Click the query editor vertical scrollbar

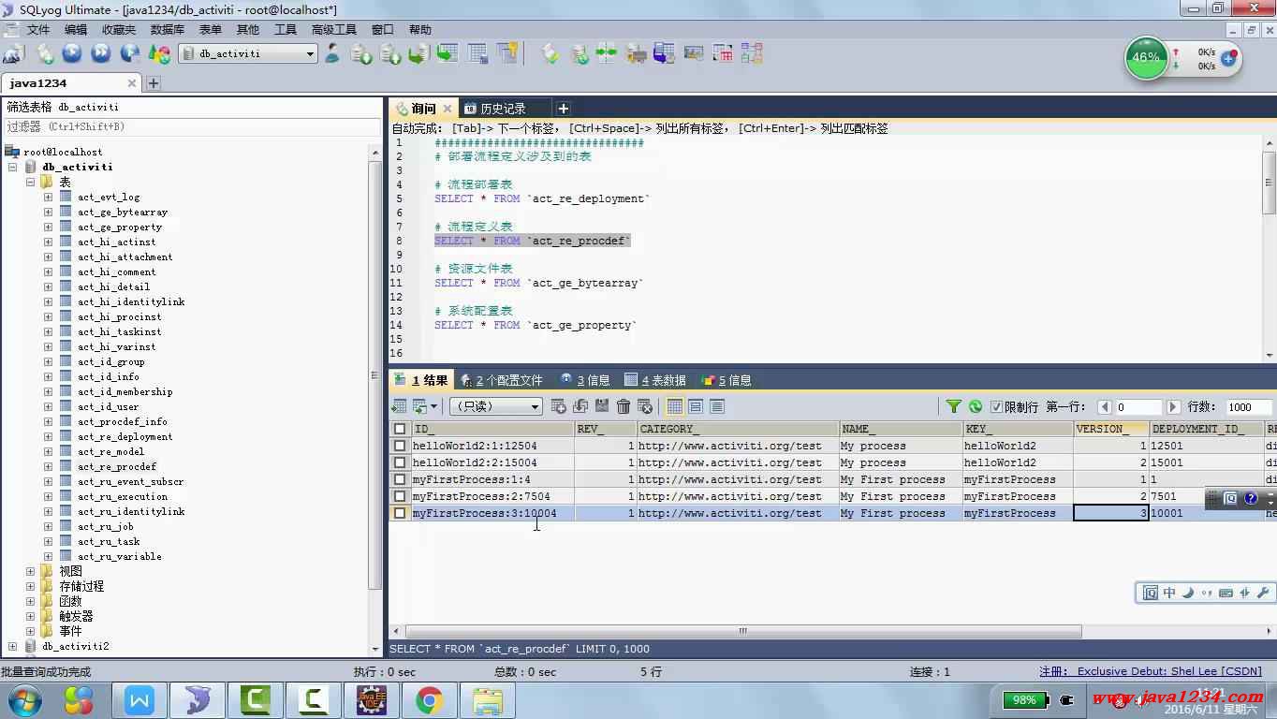[1270, 182]
